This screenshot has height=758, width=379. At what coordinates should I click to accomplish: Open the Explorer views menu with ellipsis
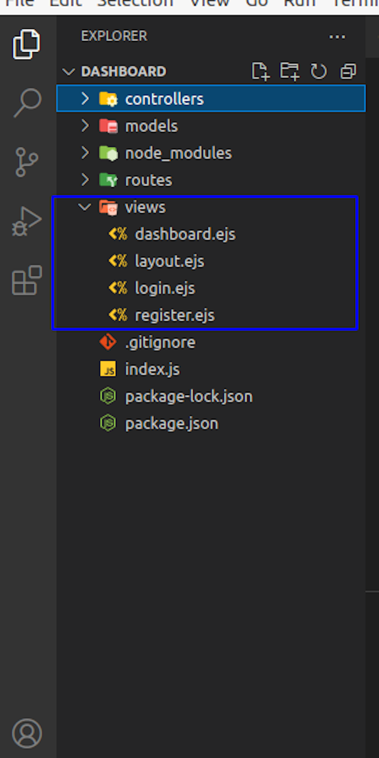click(x=337, y=36)
